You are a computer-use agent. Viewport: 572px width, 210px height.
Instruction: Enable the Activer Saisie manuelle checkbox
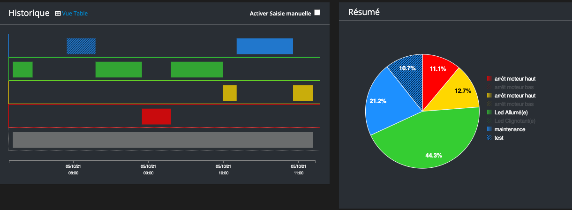click(x=317, y=13)
